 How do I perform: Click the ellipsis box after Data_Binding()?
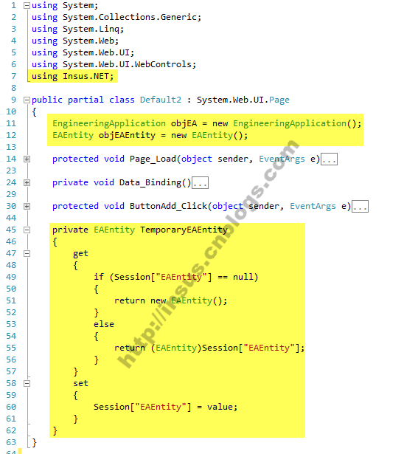tap(200, 183)
